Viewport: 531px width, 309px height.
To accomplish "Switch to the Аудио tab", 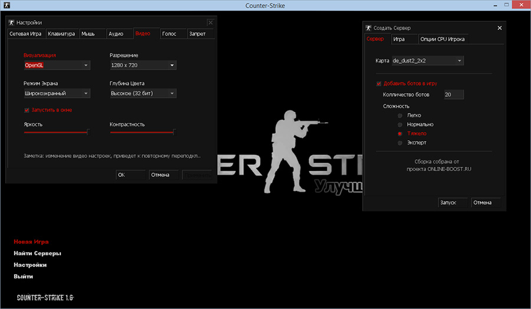I will tap(119, 34).
